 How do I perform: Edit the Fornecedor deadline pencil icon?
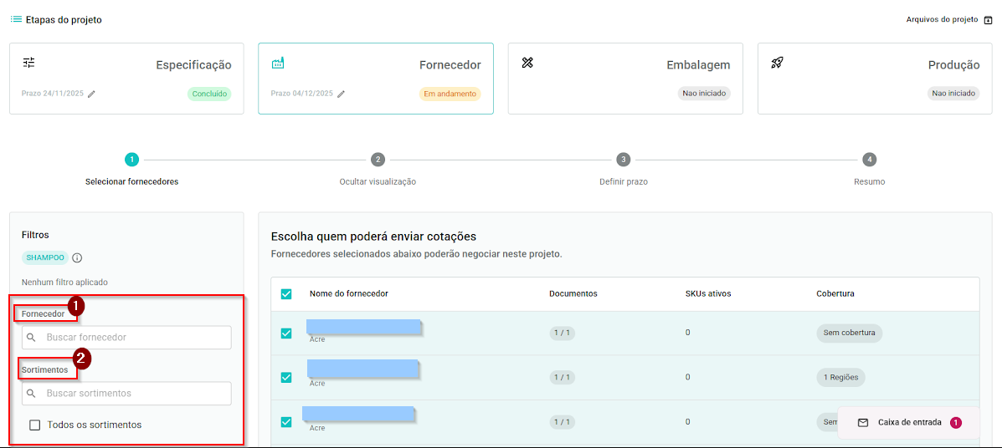pos(342,94)
